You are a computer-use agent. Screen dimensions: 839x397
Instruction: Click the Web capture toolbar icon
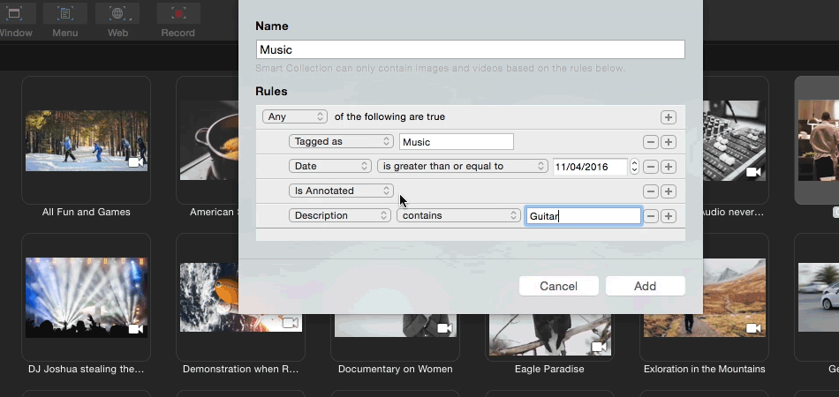117,14
